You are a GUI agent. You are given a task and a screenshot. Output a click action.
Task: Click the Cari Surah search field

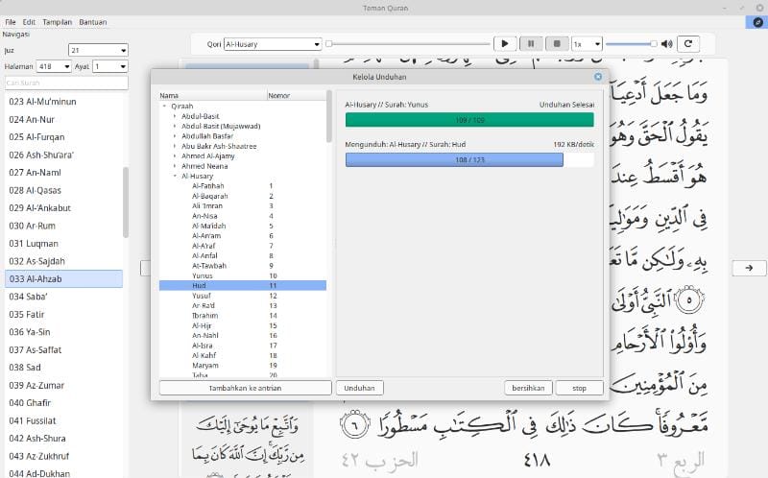pos(66,83)
